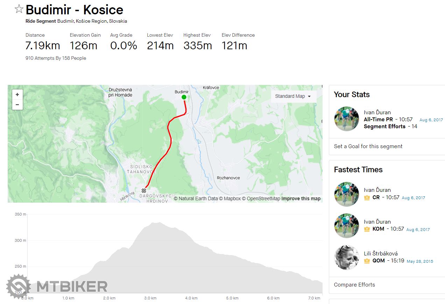
Task: Click the Improve this map link
Action: pos(301,199)
